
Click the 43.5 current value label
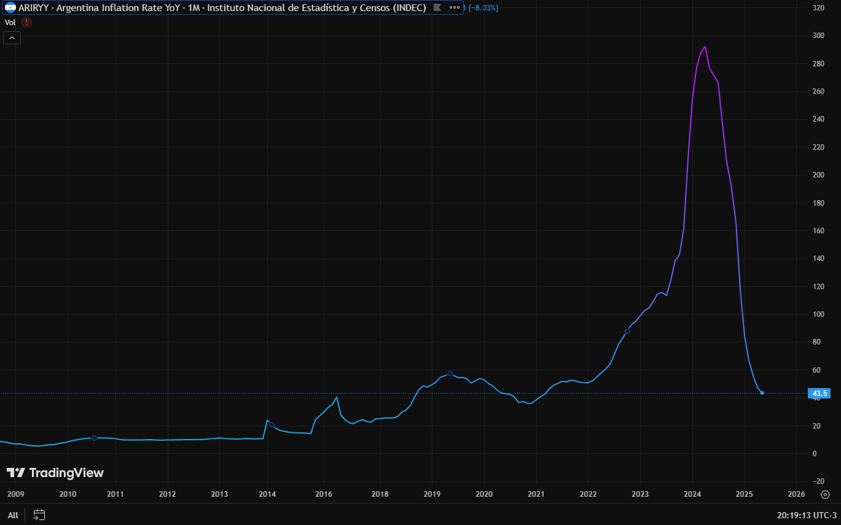click(821, 394)
